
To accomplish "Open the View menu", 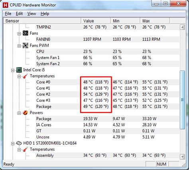I will pyautogui.click(x=31, y=14).
